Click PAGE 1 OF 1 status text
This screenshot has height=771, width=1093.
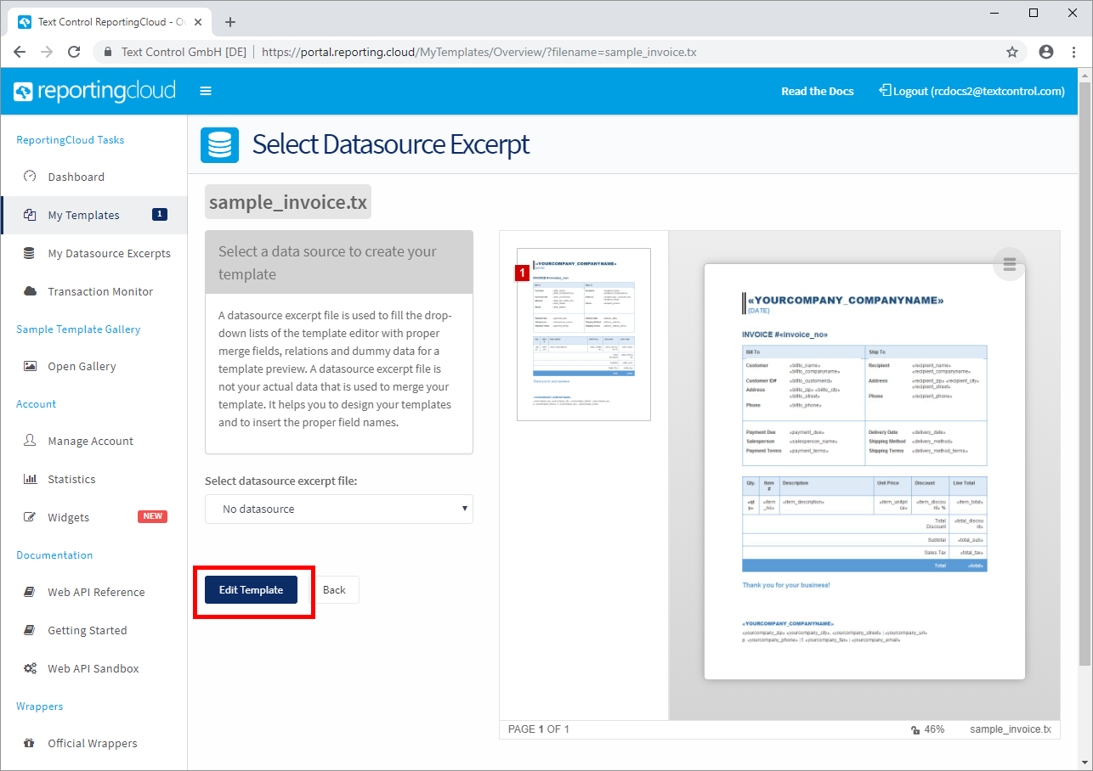(x=539, y=729)
